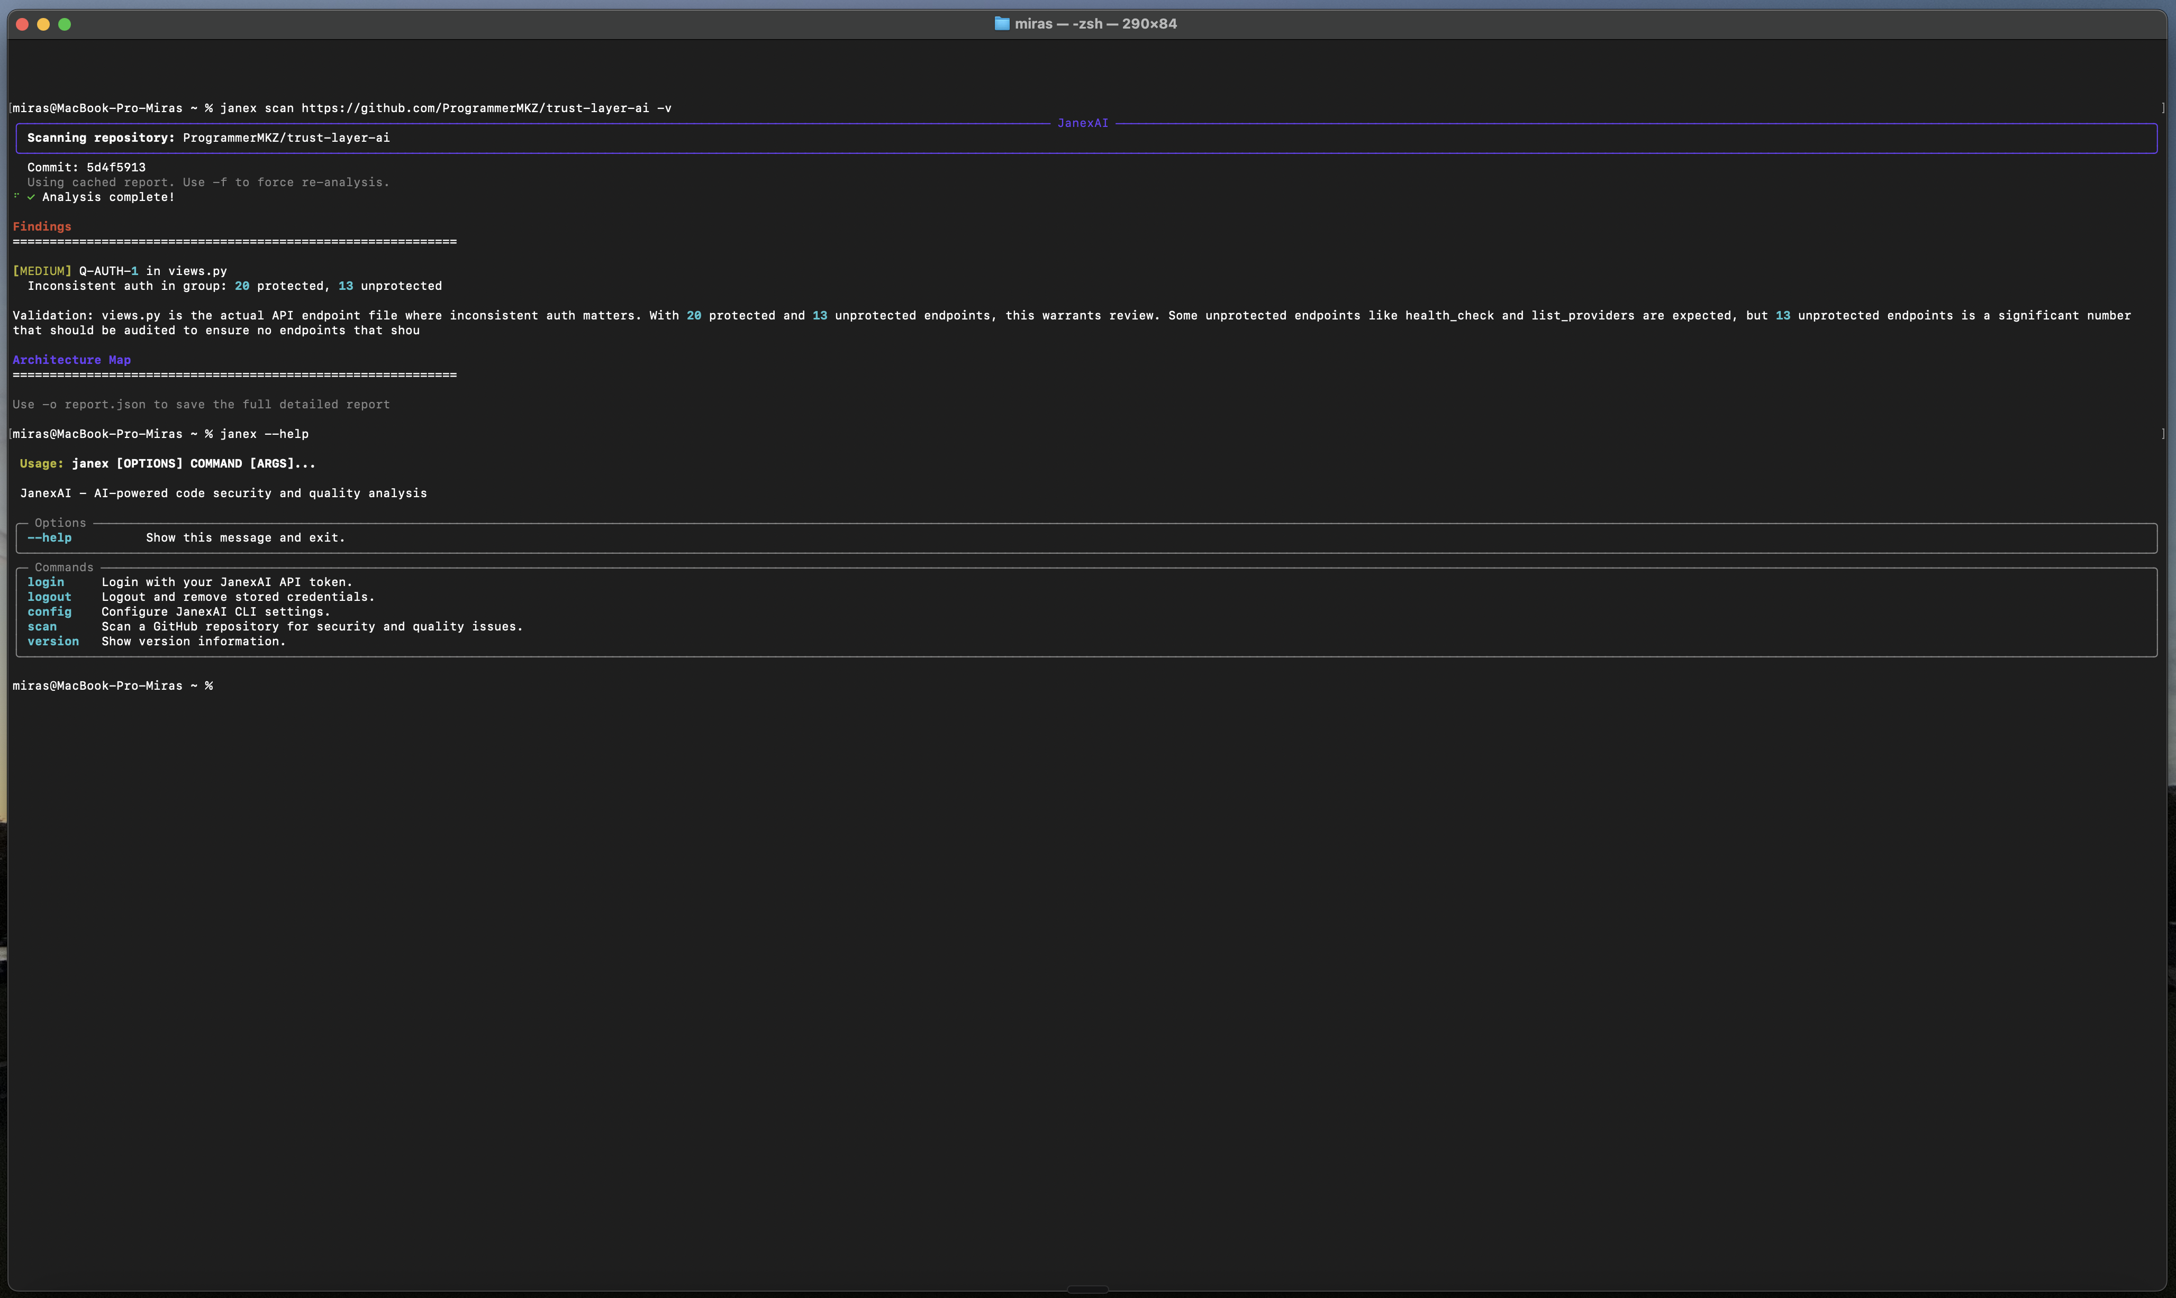Click the window title text miras -zsh
The image size is (2176, 1298).
click(1095, 24)
